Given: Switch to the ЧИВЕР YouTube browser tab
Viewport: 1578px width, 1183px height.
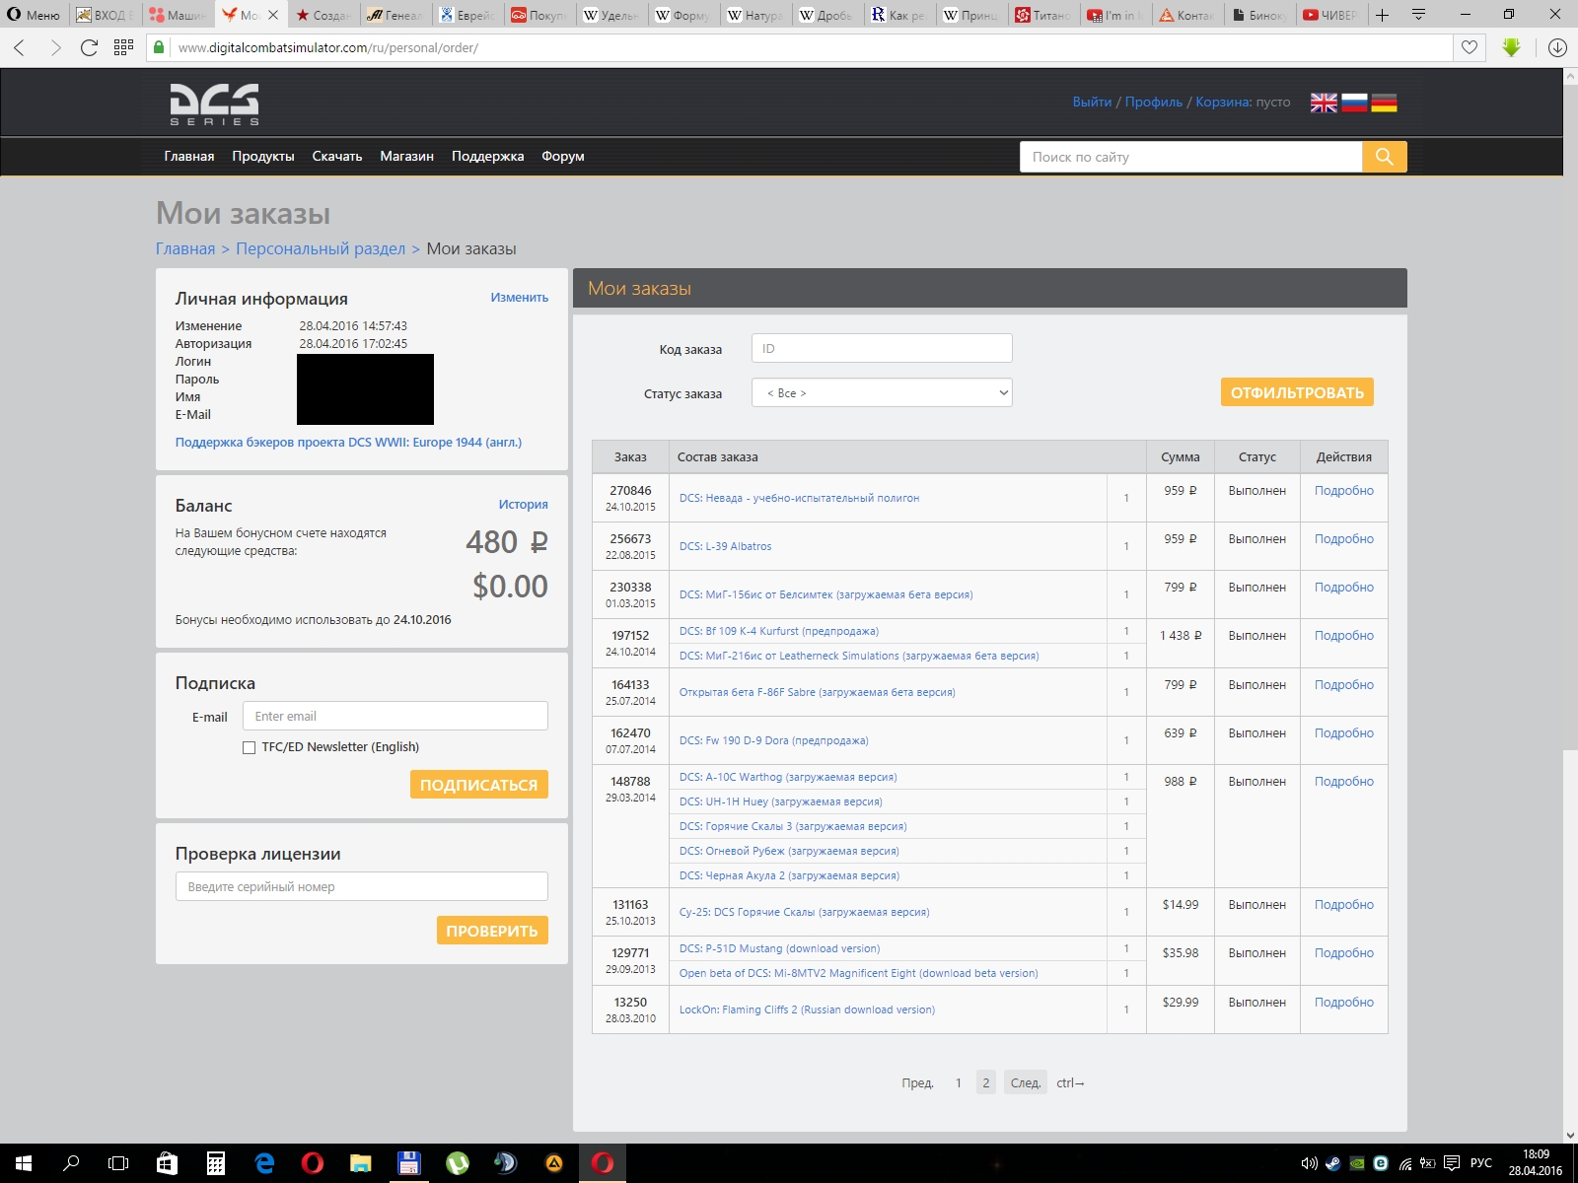Looking at the screenshot, I should [x=1331, y=15].
